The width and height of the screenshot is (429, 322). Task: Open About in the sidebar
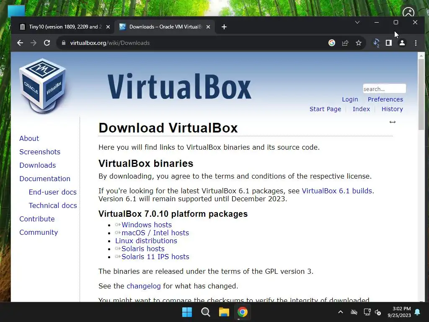(29, 138)
